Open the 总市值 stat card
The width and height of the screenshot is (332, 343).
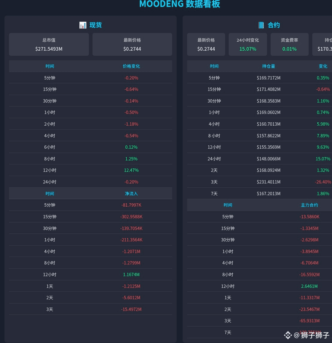(49, 44)
